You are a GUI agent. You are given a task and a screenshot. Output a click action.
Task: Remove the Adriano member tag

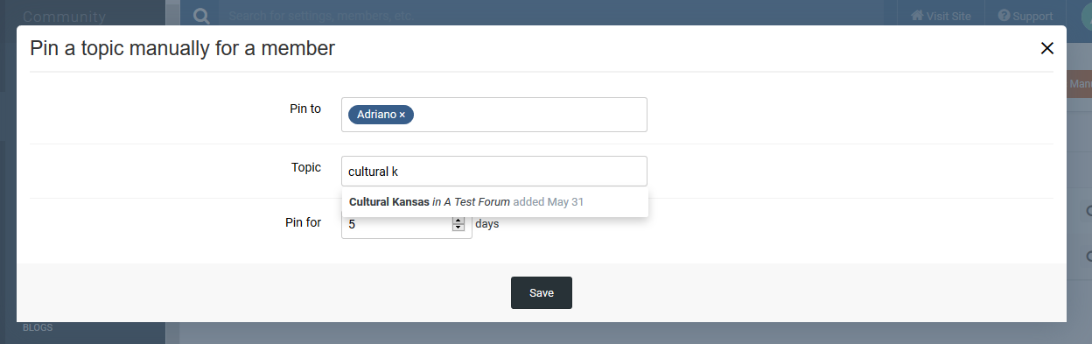click(x=402, y=115)
